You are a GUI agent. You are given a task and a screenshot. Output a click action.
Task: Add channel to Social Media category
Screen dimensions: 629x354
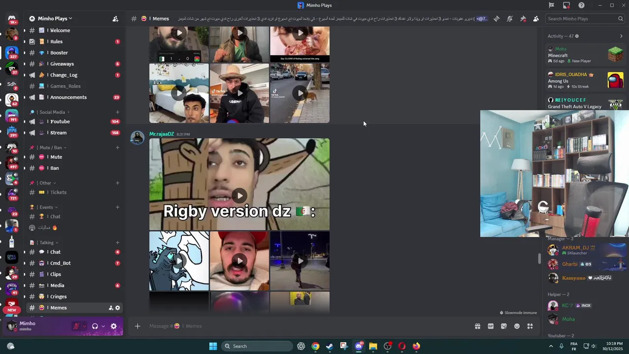coord(117,112)
